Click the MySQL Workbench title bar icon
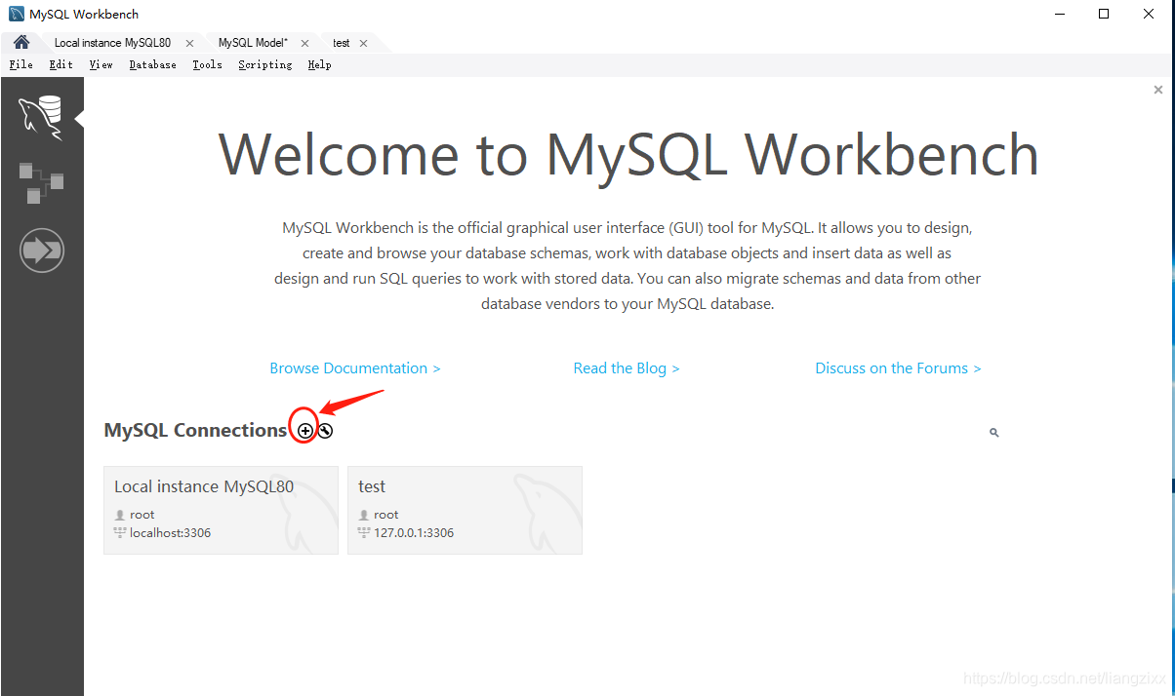This screenshot has height=696, width=1175. pyautogui.click(x=17, y=14)
